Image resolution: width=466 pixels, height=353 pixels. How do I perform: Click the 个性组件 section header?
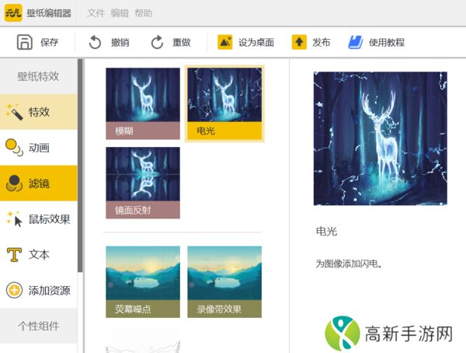tap(38, 326)
